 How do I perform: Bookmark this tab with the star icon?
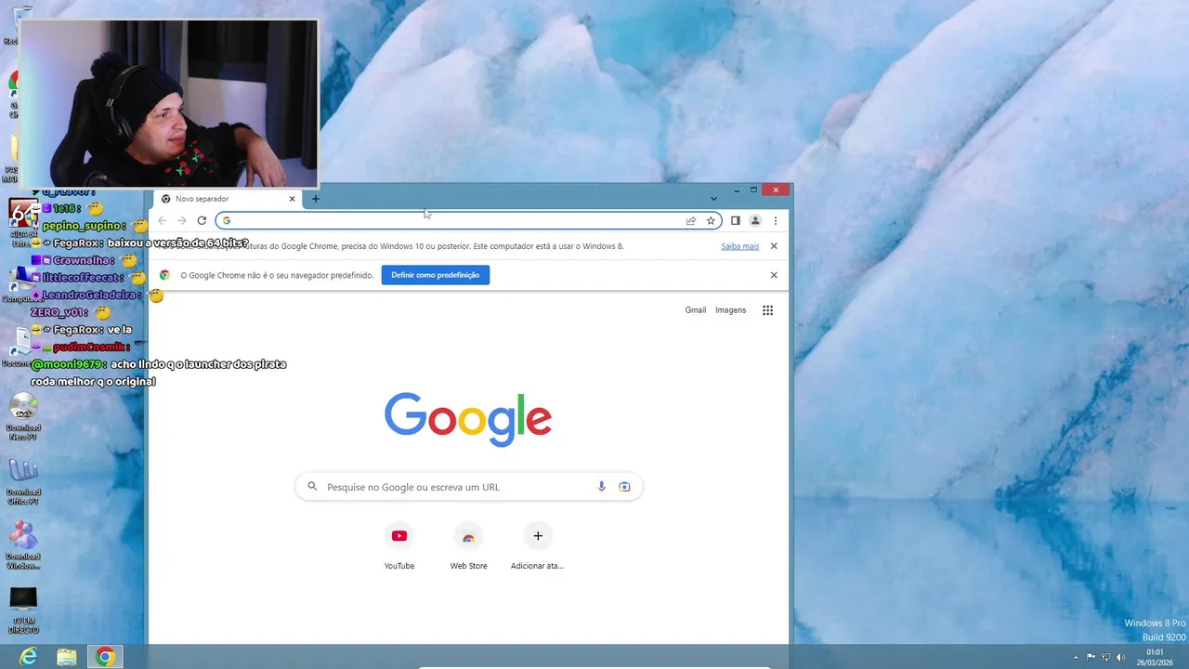click(x=711, y=220)
